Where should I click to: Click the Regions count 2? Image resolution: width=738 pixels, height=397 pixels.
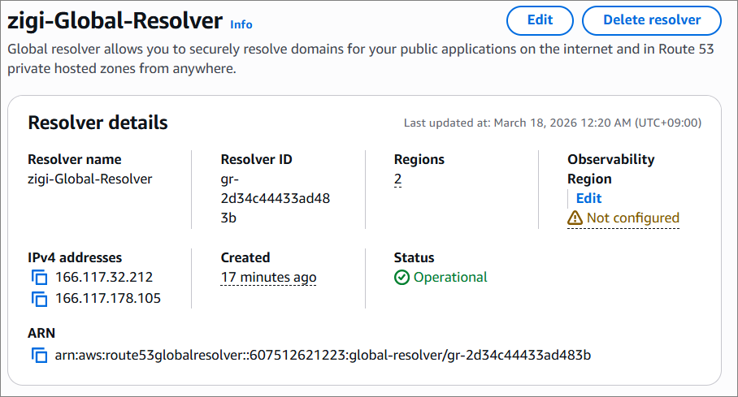click(x=397, y=179)
